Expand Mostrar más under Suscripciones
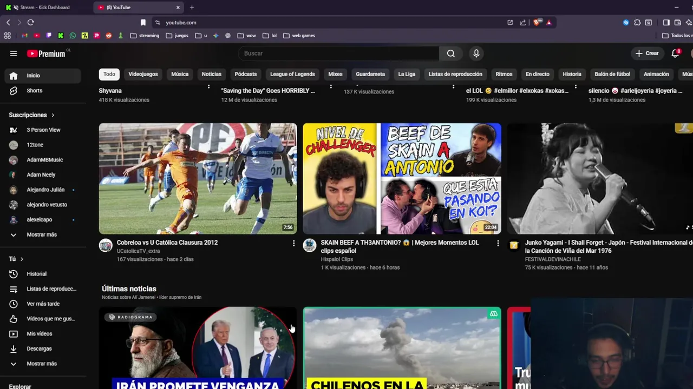 point(43,234)
